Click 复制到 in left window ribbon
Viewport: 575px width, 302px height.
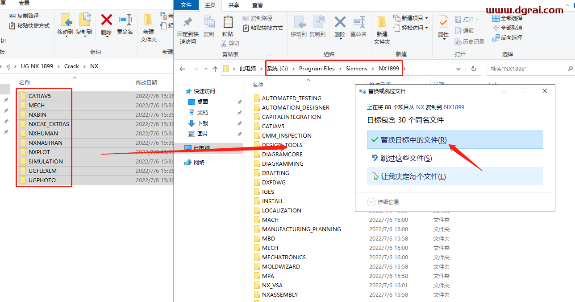point(84,25)
